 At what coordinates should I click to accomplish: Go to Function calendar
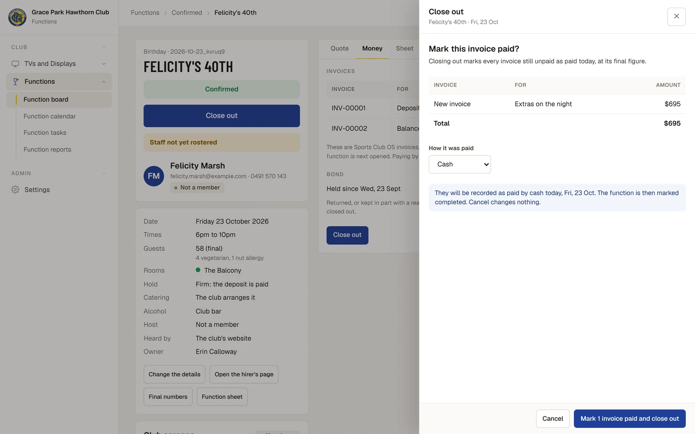(x=50, y=116)
